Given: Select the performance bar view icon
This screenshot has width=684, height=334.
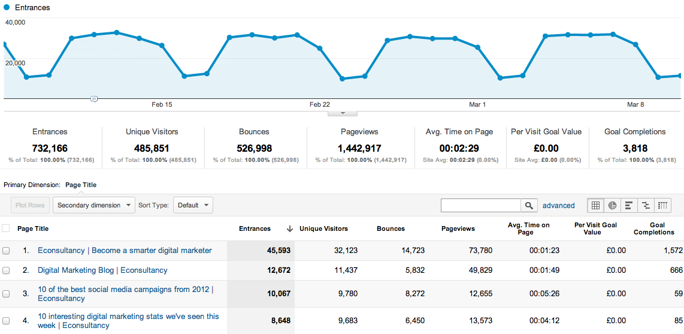Looking at the screenshot, I should [629, 205].
